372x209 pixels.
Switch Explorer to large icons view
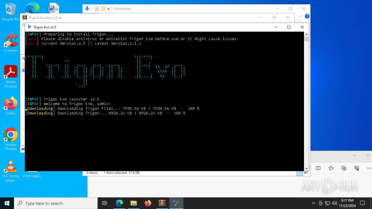pyautogui.click(x=306, y=173)
